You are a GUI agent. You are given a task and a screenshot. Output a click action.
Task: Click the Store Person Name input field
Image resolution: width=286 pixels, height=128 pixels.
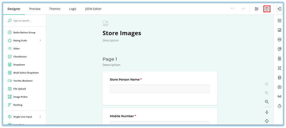click(159, 89)
